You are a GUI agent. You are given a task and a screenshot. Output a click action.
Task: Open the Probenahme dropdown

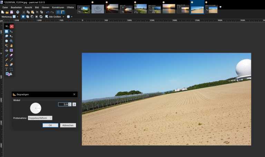[40, 118]
